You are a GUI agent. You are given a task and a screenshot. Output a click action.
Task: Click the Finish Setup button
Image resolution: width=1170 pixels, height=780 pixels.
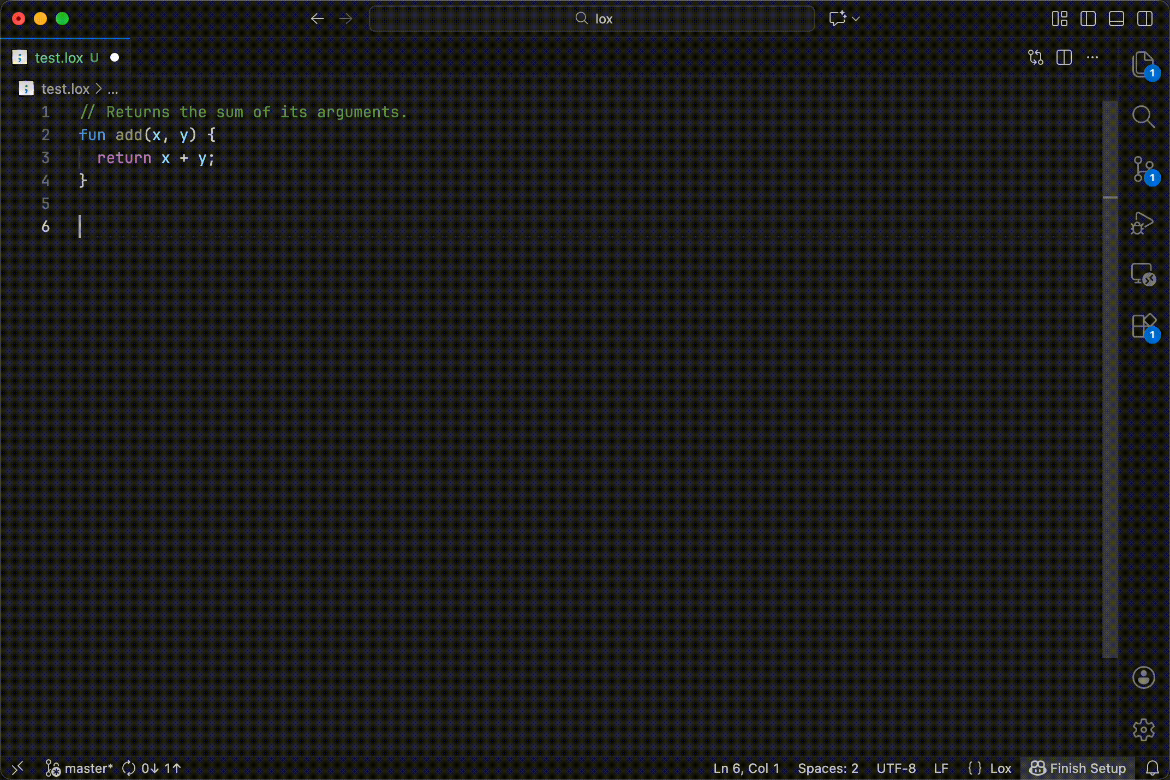coord(1078,768)
